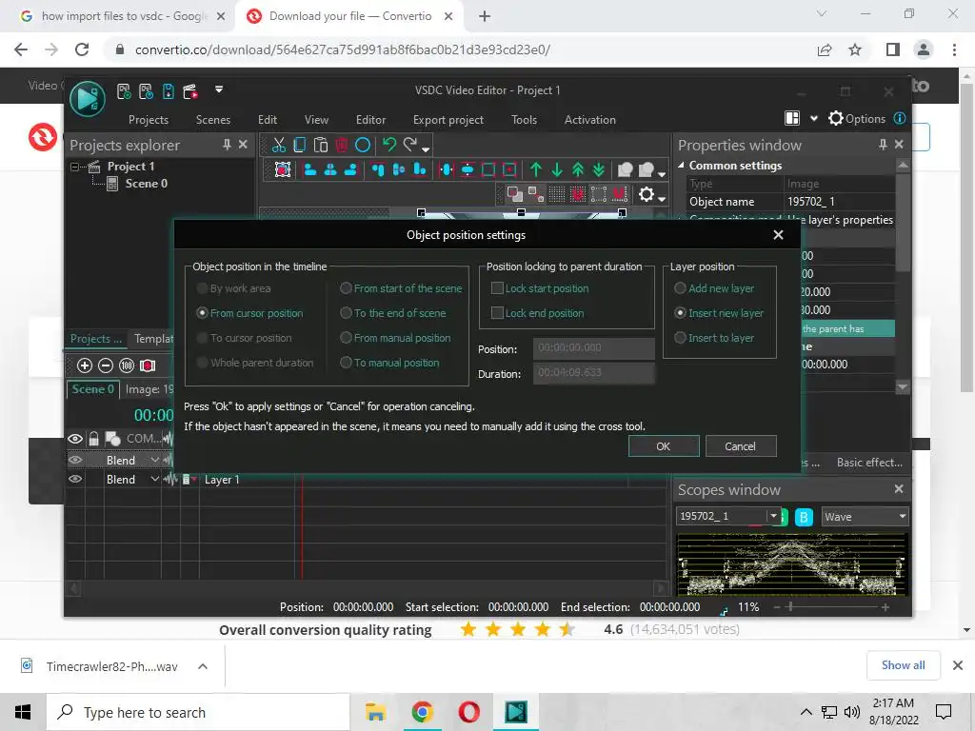The height and width of the screenshot is (731, 975).
Task: Click the group objects overlapping squares icon
Action: (x=515, y=194)
